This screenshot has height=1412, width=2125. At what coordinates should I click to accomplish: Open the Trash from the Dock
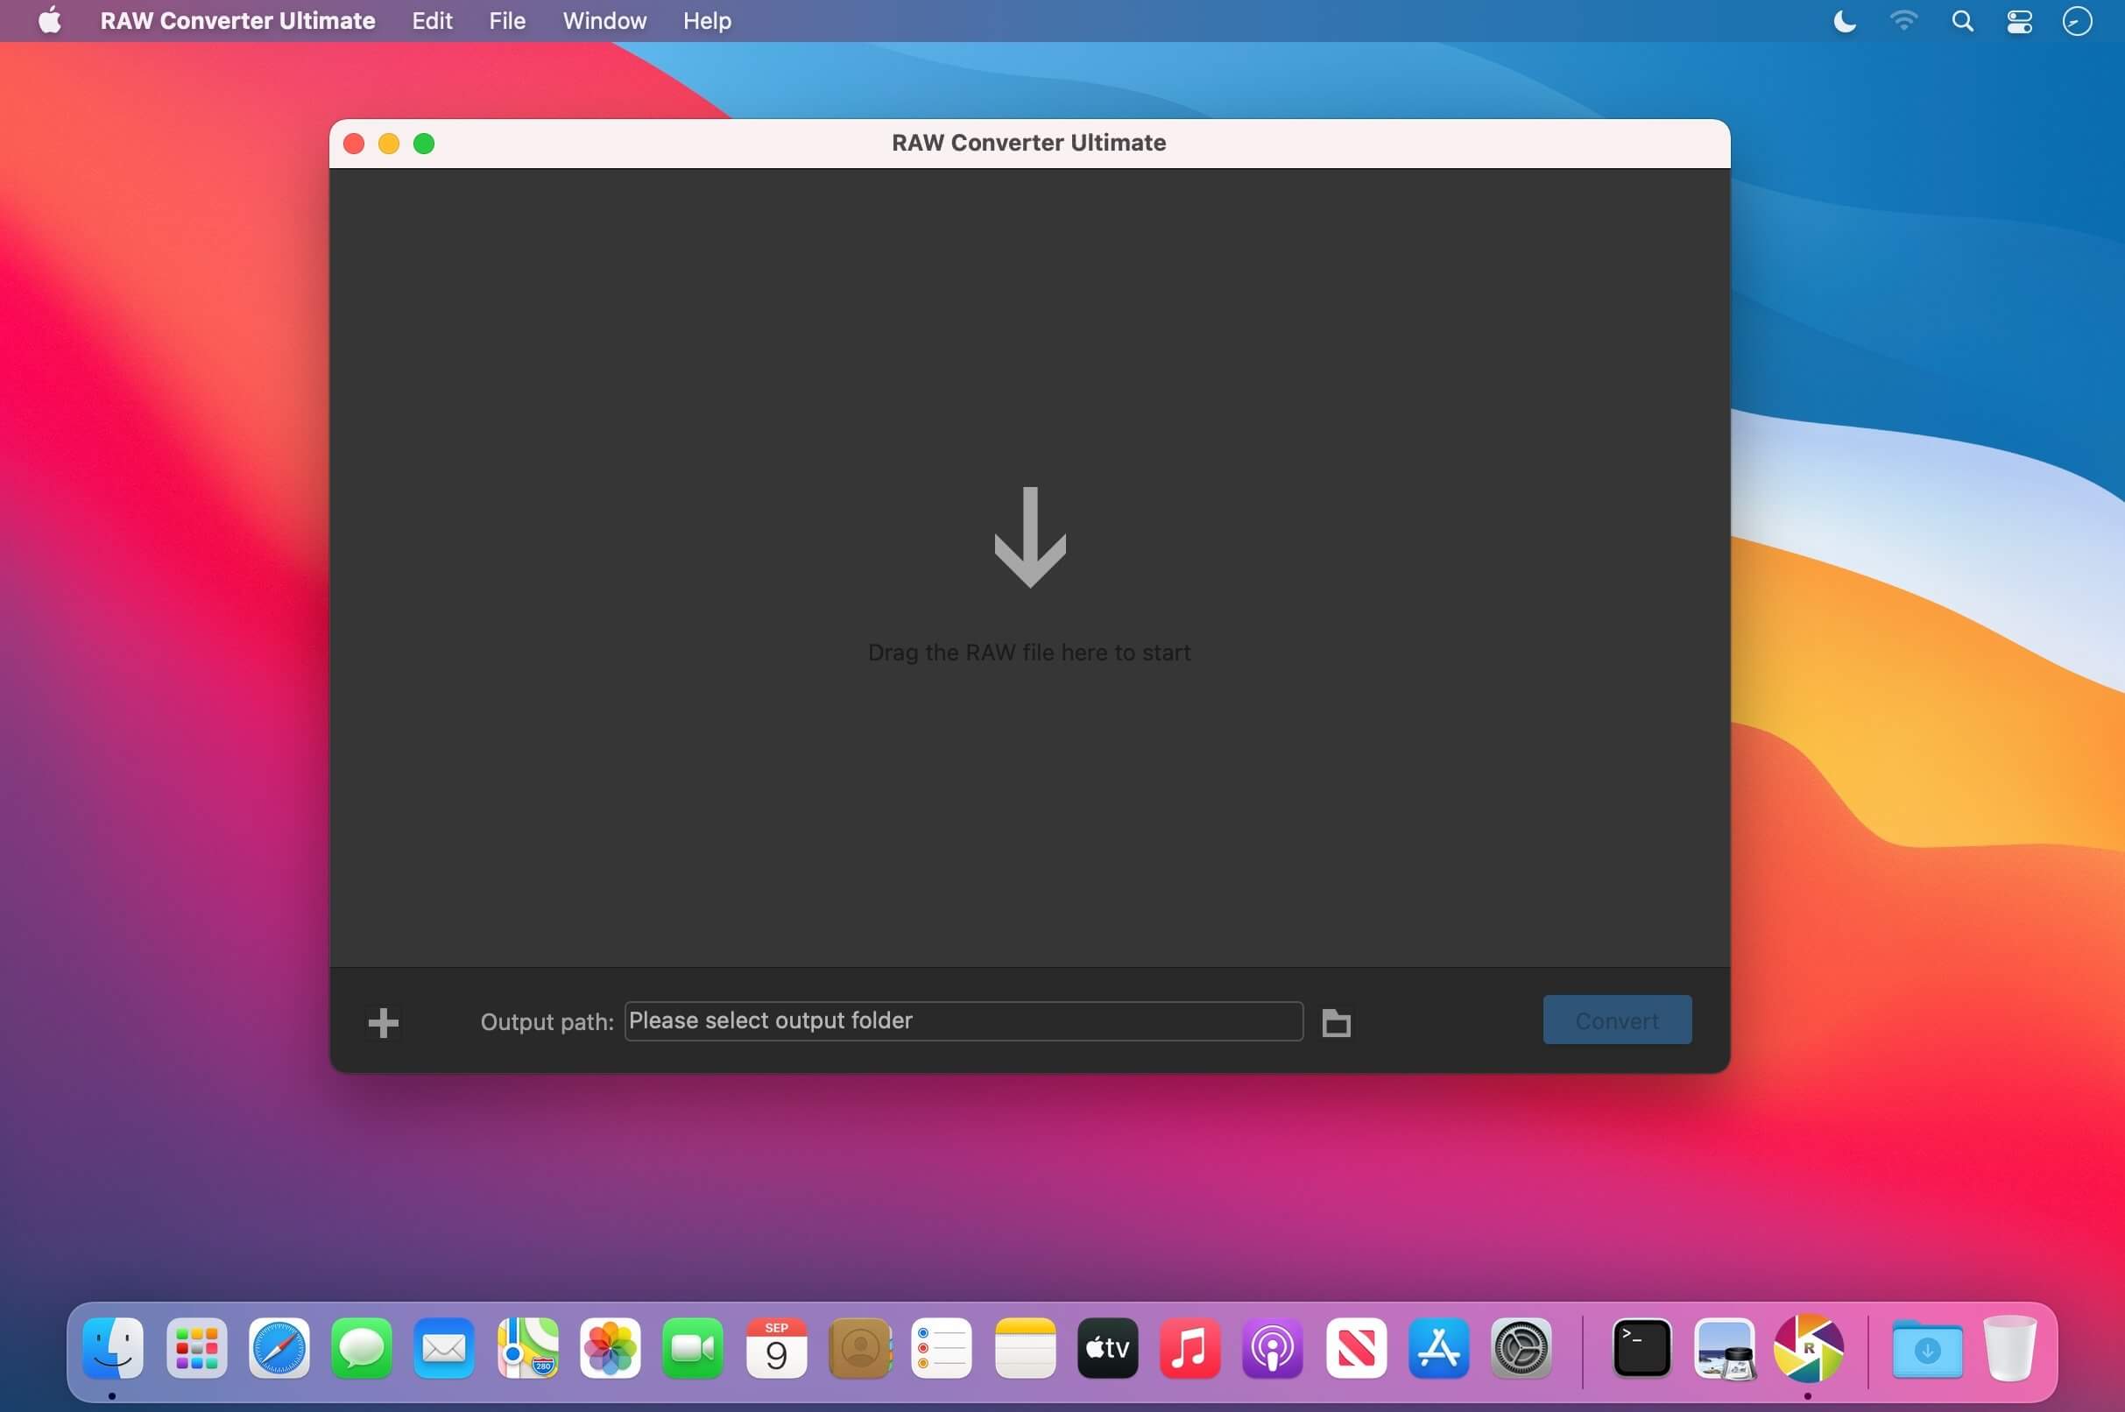coord(2010,1348)
